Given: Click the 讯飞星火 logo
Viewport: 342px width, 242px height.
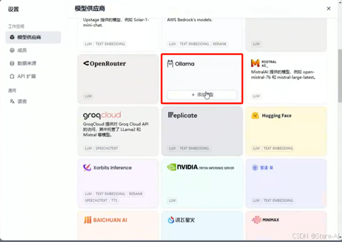Looking at the screenshot, I should click(x=181, y=220).
